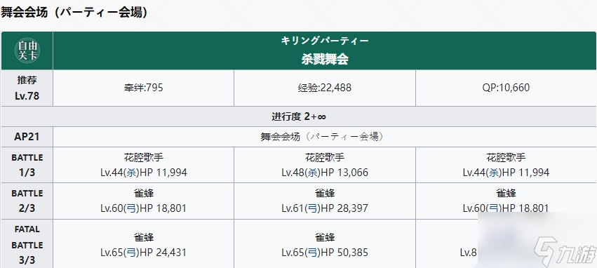Open the 弓 class link for Lv.65 雀蜂 HP 24,431
The image size is (597, 268).
point(131,253)
